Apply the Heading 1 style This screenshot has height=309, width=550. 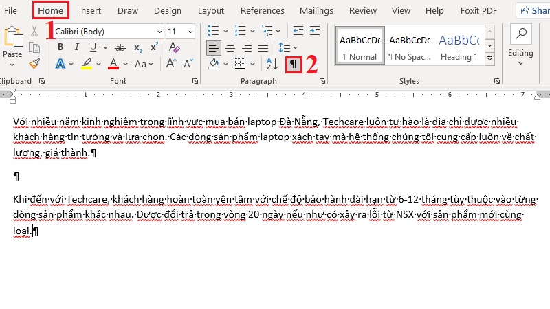459,45
